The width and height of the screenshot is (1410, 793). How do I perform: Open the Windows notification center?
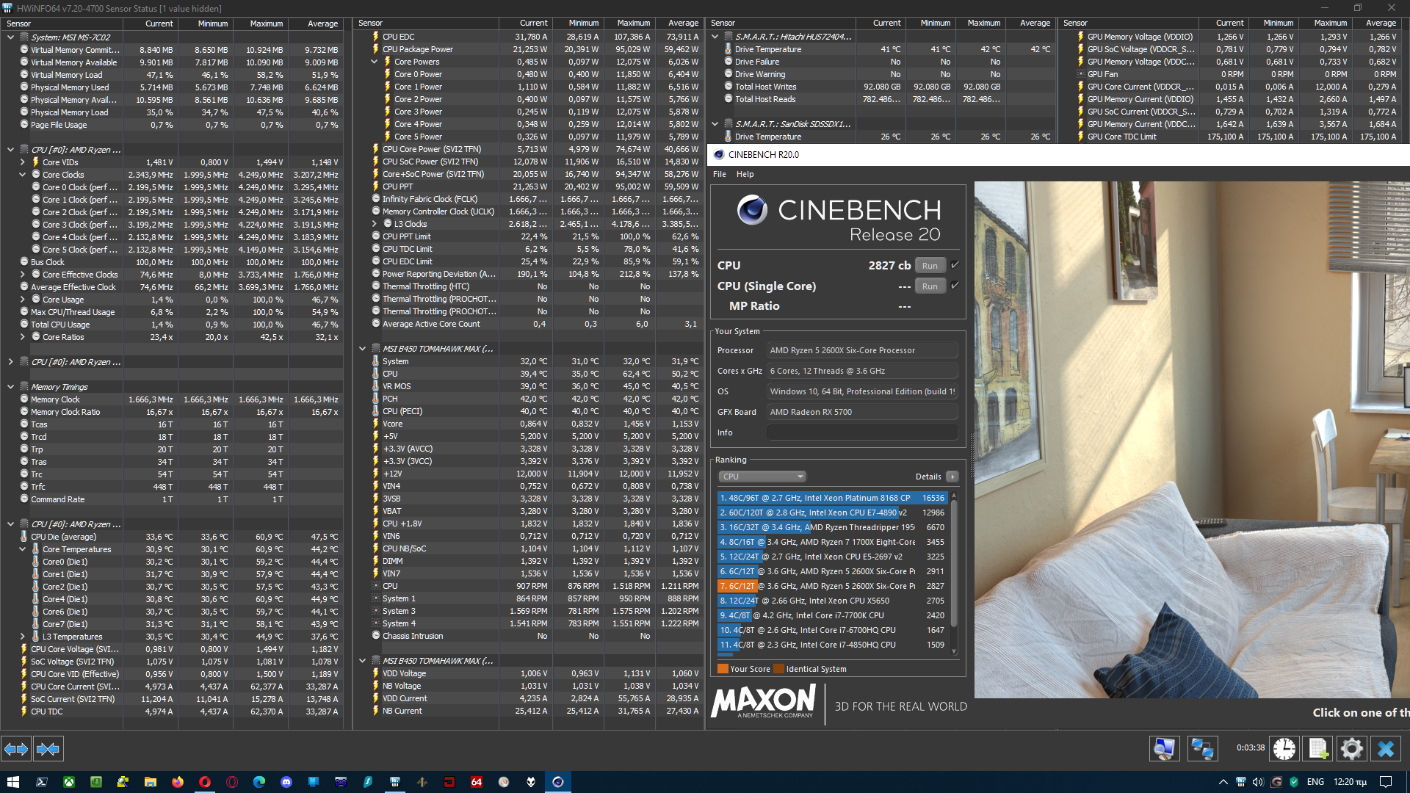click(x=1386, y=782)
